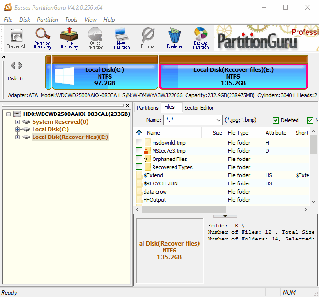Open the Backup Partition tool
This screenshot has width=319, height=297.
pyautogui.click(x=200, y=38)
